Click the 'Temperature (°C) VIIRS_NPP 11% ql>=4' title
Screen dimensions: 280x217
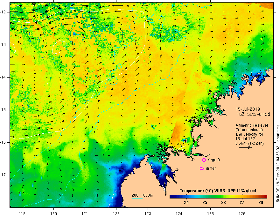click(218, 191)
